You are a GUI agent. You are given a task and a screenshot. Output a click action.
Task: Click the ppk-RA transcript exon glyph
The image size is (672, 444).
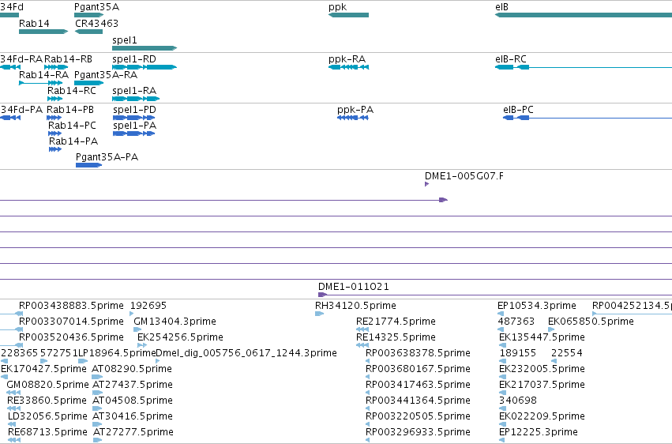tap(348, 67)
